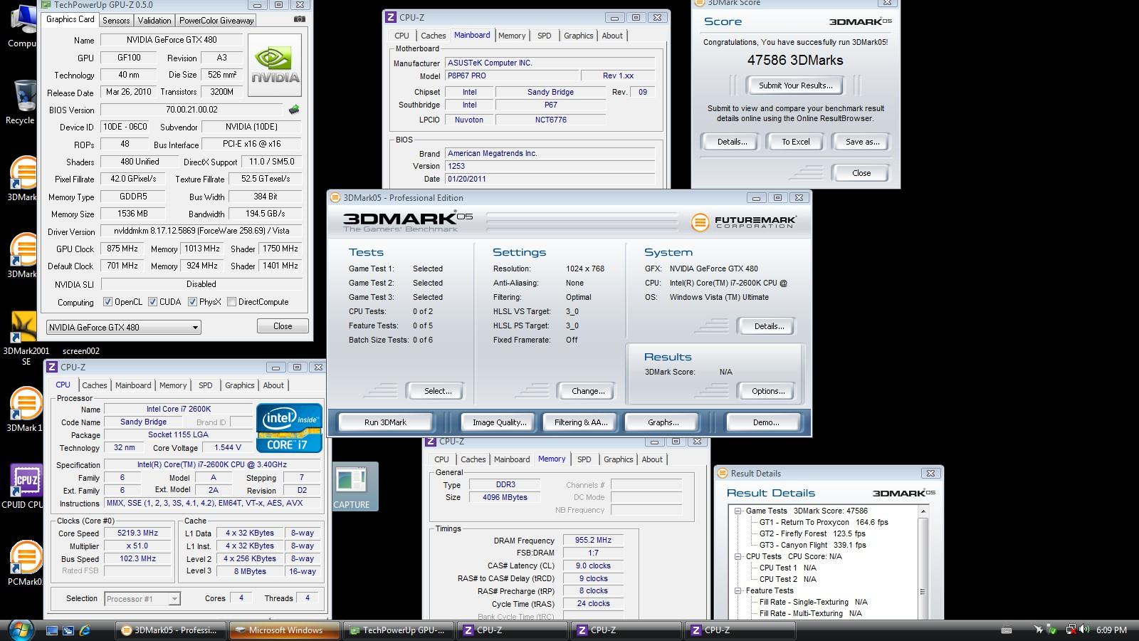Click the Details button under System

(x=768, y=326)
